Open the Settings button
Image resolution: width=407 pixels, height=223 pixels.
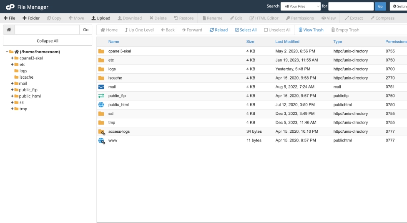(x=399, y=6)
